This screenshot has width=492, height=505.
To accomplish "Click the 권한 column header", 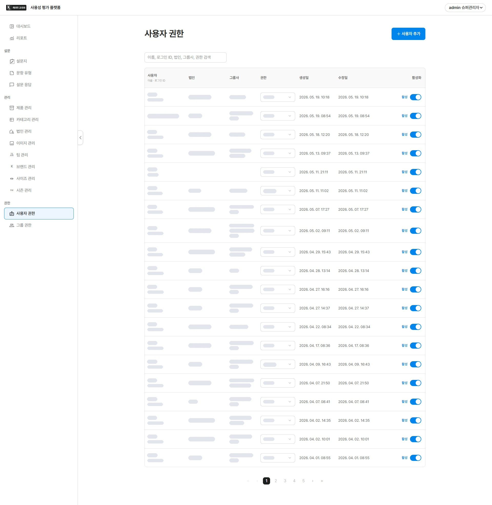I will pyautogui.click(x=263, y=78).
